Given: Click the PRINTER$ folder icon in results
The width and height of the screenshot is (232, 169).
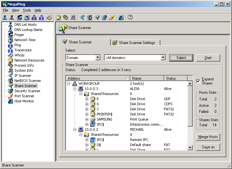Looking at the screenshot, I should pyautogui.click(x=93, y=114).
